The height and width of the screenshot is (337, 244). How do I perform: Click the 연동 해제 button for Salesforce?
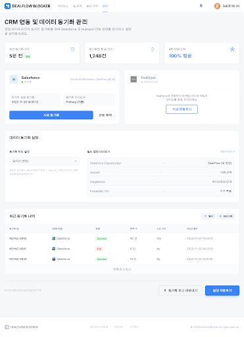pyautogui.click(x=105, y=115)
